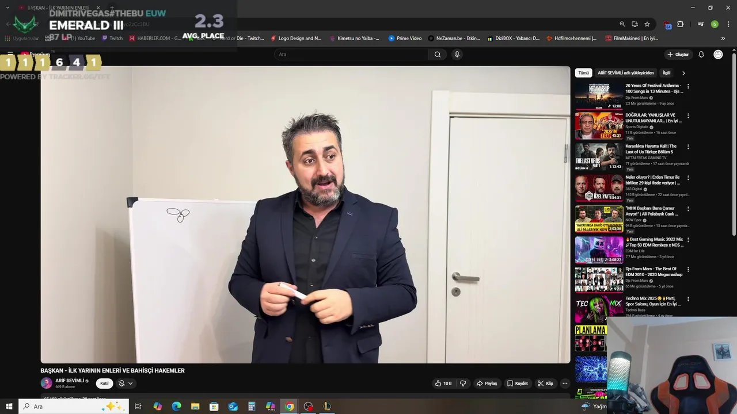737x414 pixels.
Task: Open options for Techno Mix 2025 video
Action: [x=688, y=300]
